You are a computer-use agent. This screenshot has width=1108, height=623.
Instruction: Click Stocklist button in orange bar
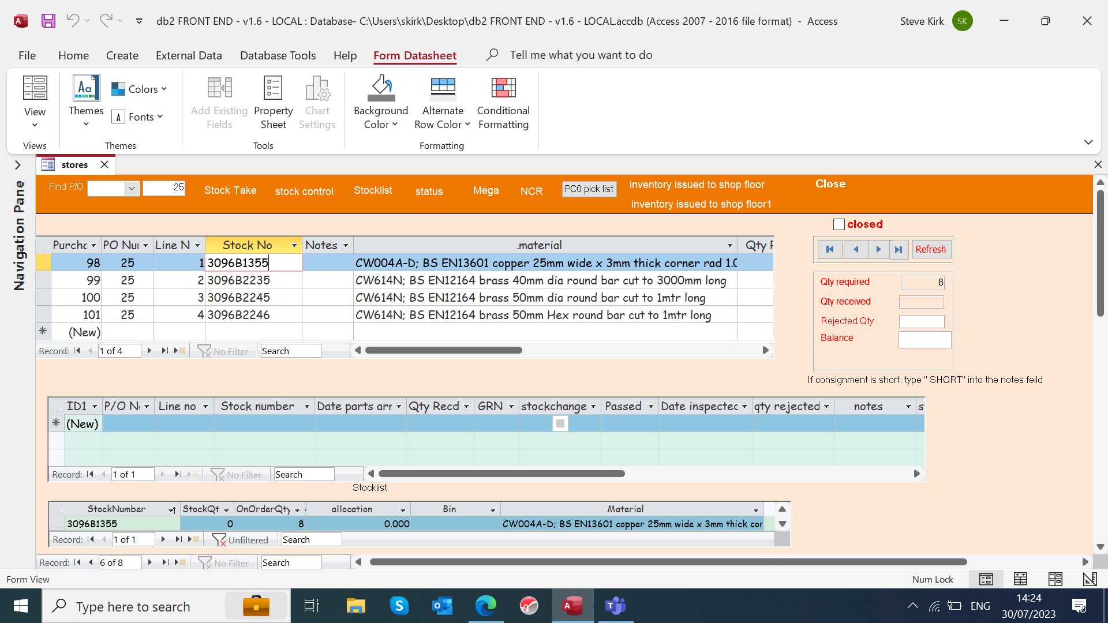tap(373, 190)
